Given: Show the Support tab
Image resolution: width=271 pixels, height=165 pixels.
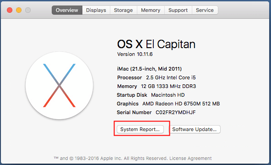Looking at the screenshot, I should tap(178, 10).
